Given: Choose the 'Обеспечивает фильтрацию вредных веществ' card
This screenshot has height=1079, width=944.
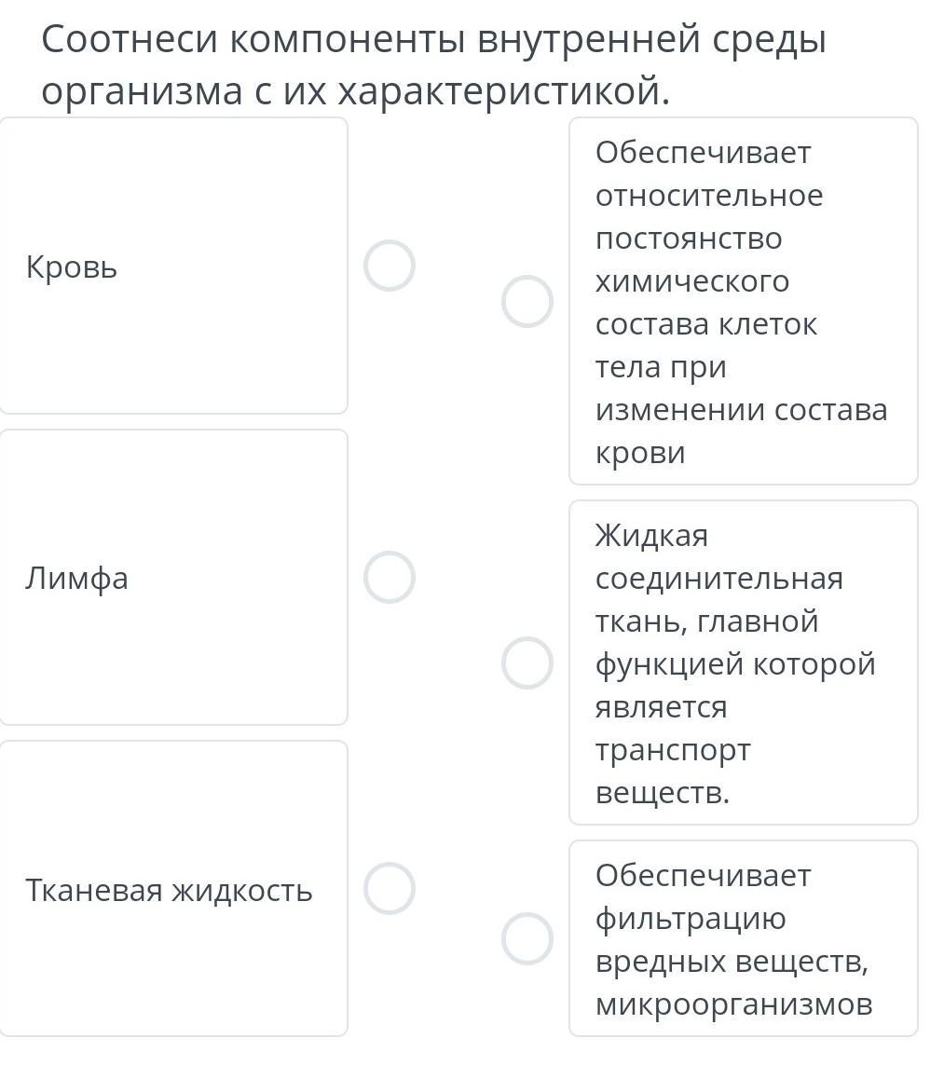Looking at the screenshot, I should [x=743, y=938].
